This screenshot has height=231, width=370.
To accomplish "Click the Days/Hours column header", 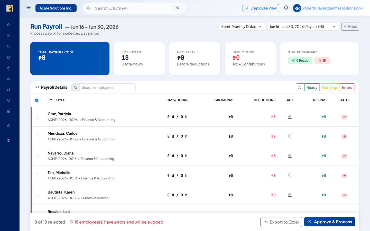I will 177,100.
